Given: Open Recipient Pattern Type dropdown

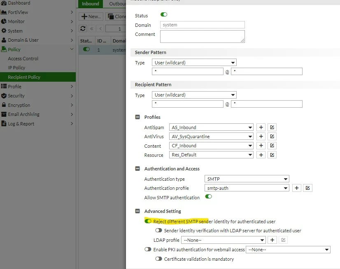Looking at the screenshot, I should click(194, 95).
